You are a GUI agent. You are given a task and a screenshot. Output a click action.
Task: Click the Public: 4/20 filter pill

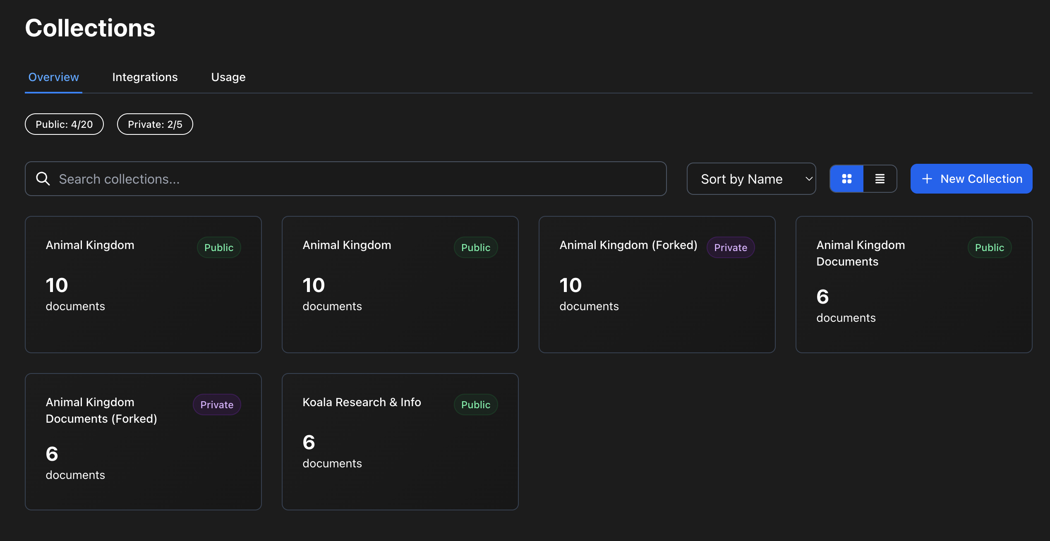pos(64,124)
